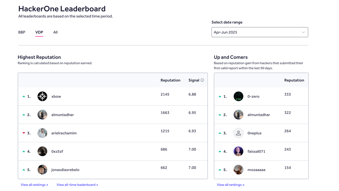This screenshot has height=191, width=339.
Task: Click jonasdiasrebelo's avatar
Action: tap(42, 170)
